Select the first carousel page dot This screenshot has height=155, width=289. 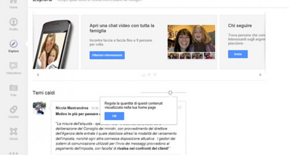[144, 75]
